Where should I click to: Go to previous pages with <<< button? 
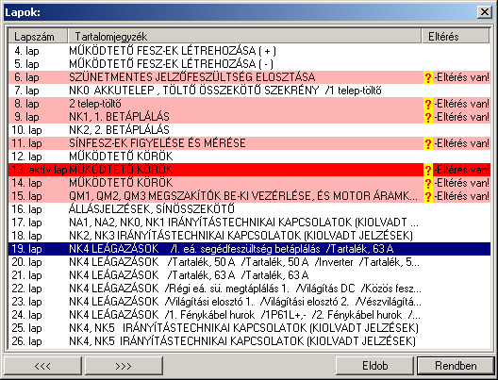pos(42,366)
